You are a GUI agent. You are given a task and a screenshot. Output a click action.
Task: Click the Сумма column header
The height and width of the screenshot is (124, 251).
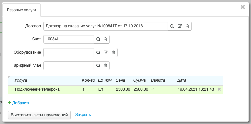pyautogui.click(x=139, y=80)
